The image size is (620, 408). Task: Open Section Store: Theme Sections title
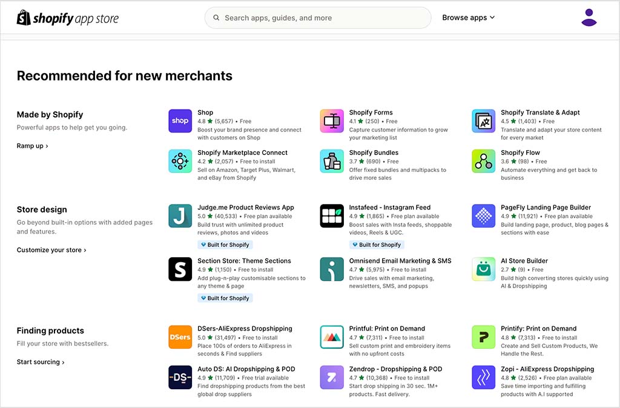pyautogui.click(x=244, y=261)
